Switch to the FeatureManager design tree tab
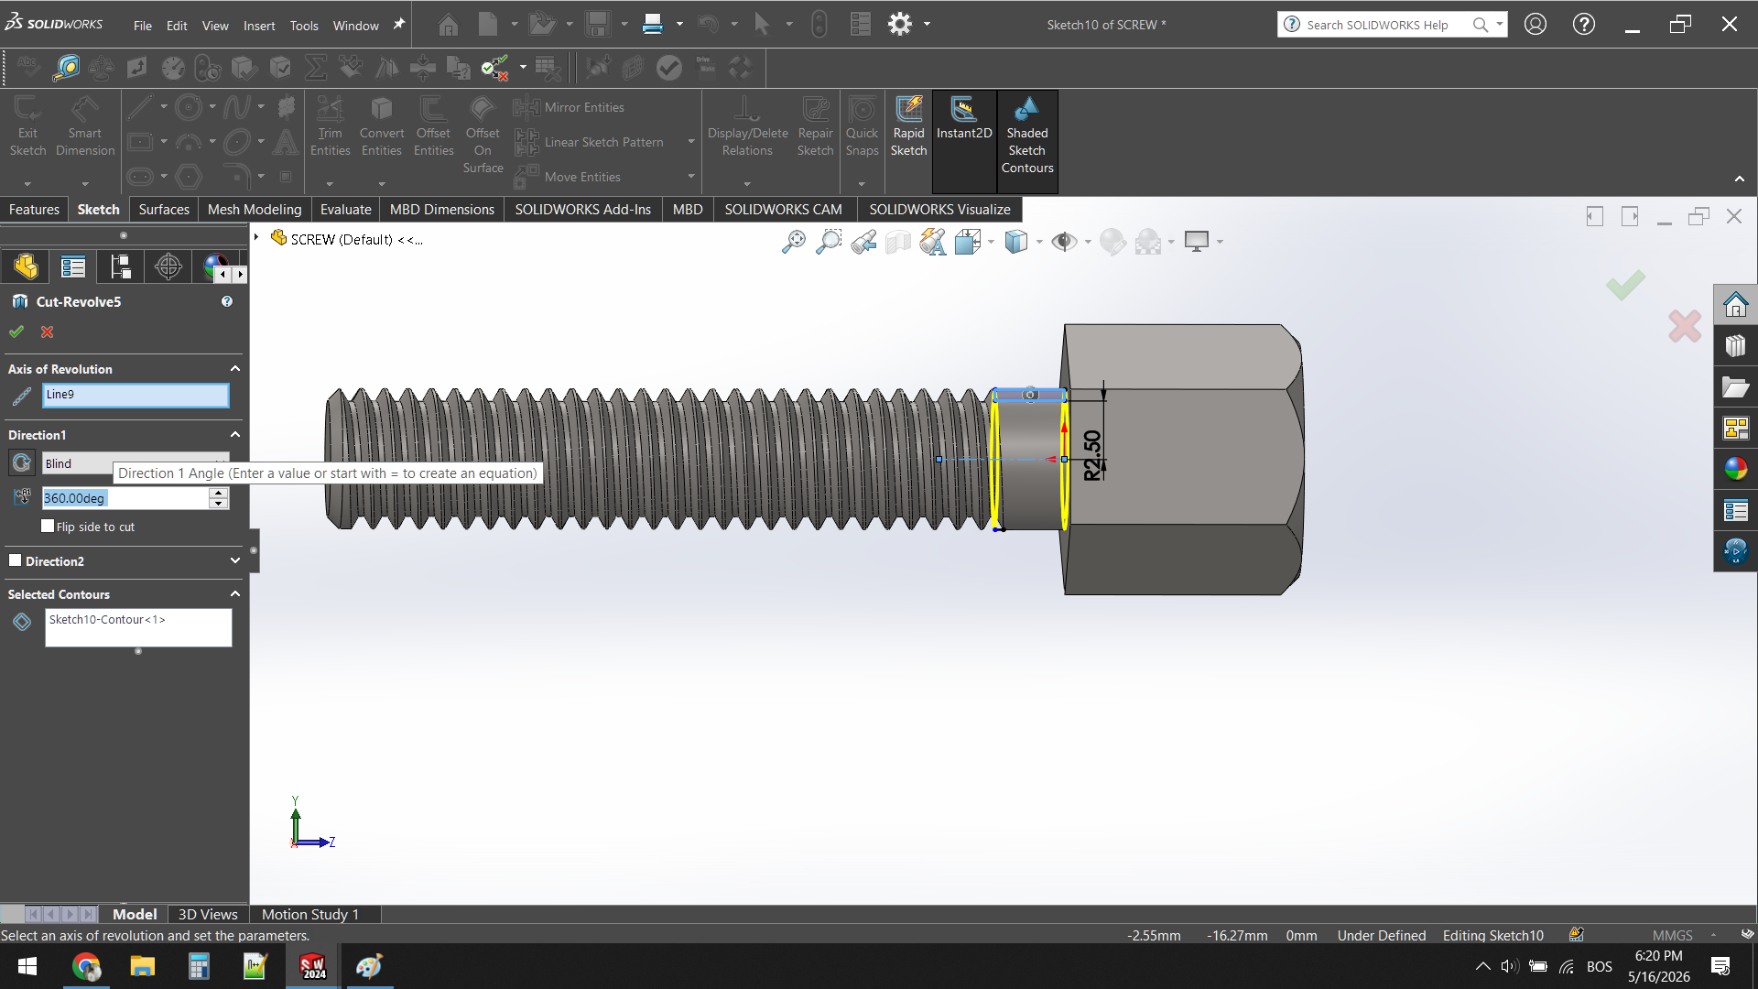The height and width of the screenshot is (989, 1758). [x=26, y=266]
